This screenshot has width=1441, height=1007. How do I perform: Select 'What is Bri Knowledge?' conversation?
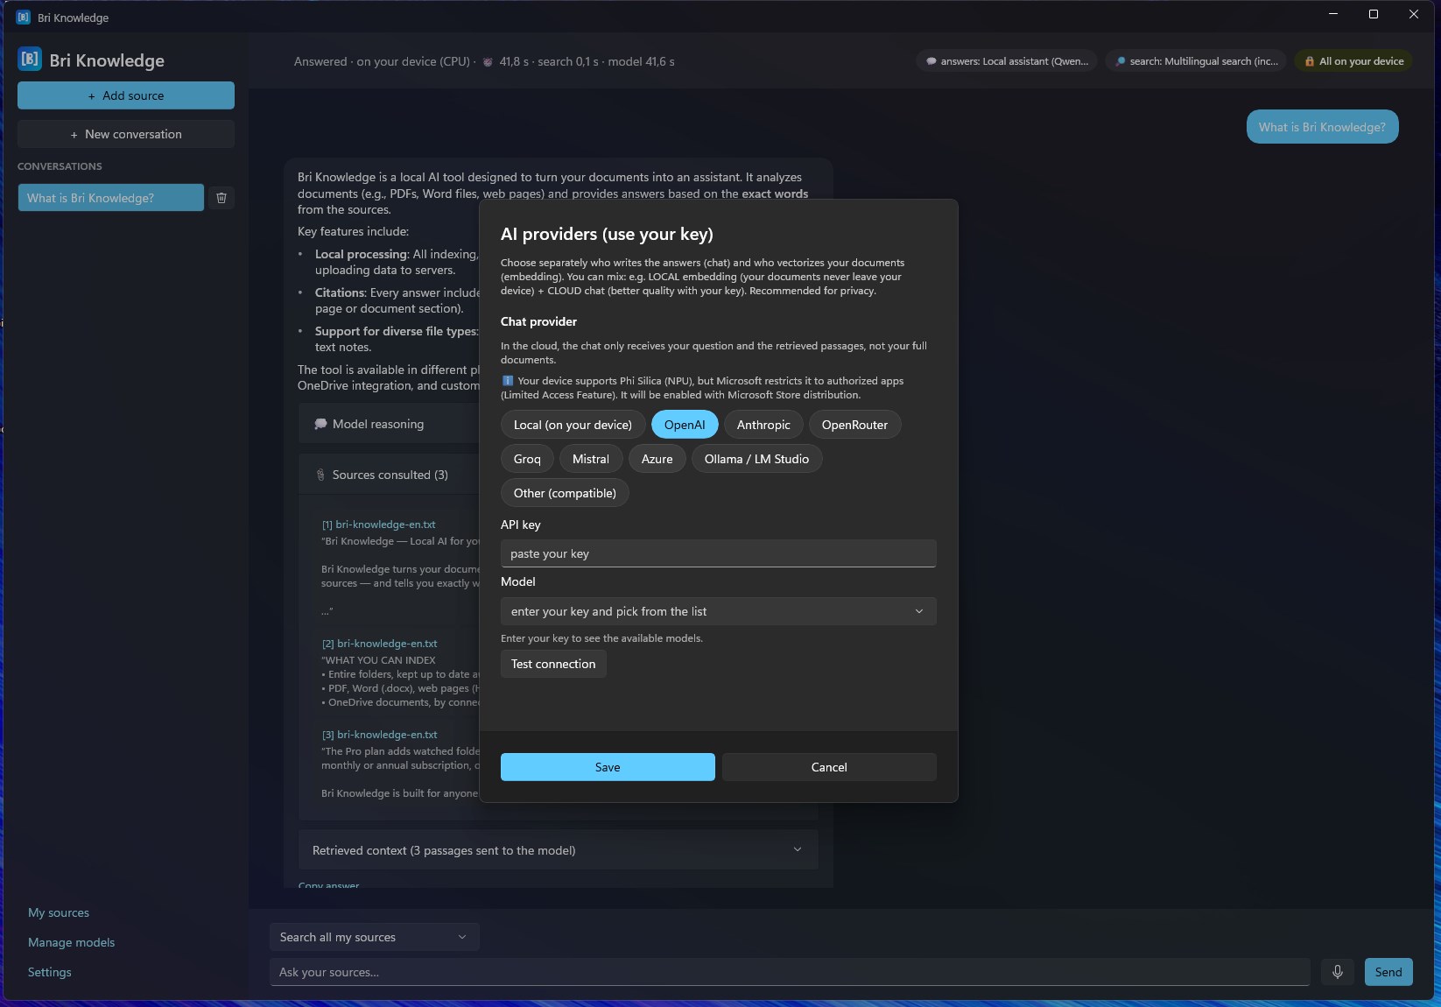[111, 198]
